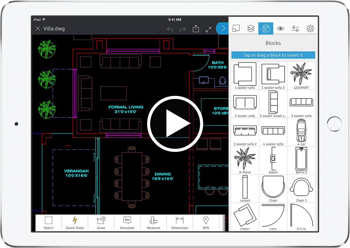The width and height of the screenshot is (350, 248).
Task: Click the Wi-Fi status icon
Action: 44,20
